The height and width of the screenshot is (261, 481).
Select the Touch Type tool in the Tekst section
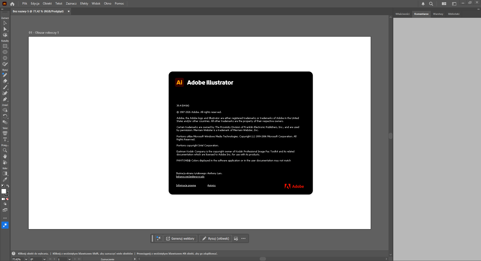pyautogui.click(x=5, y=133)
